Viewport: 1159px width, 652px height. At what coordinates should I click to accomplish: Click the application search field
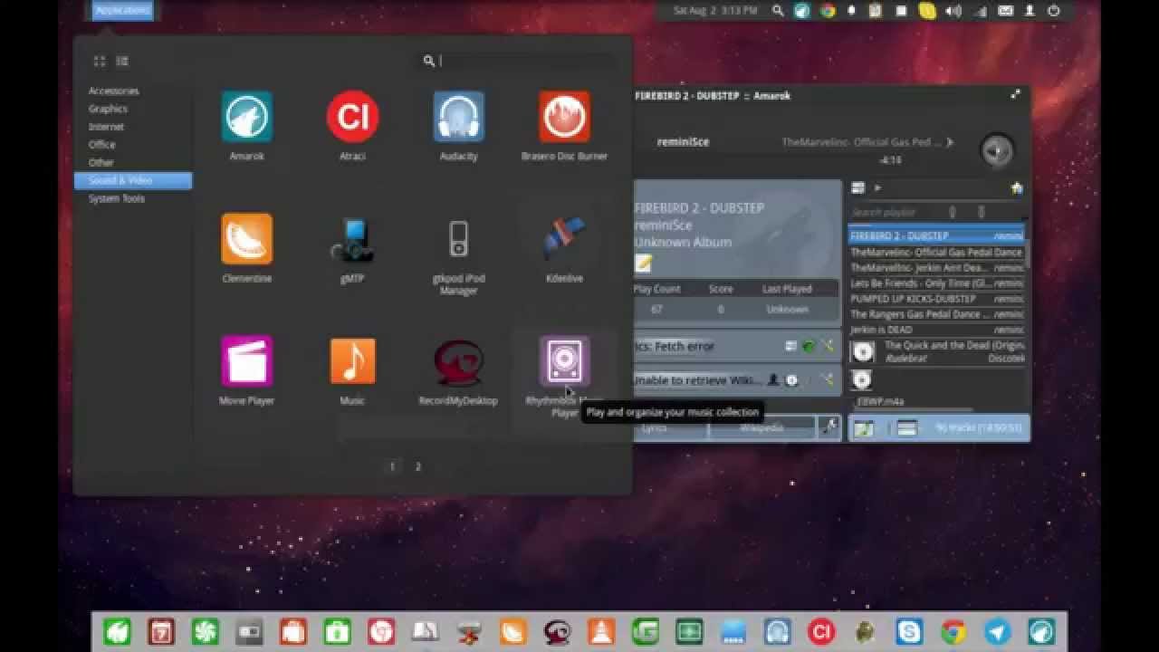[x=517, y=61]
